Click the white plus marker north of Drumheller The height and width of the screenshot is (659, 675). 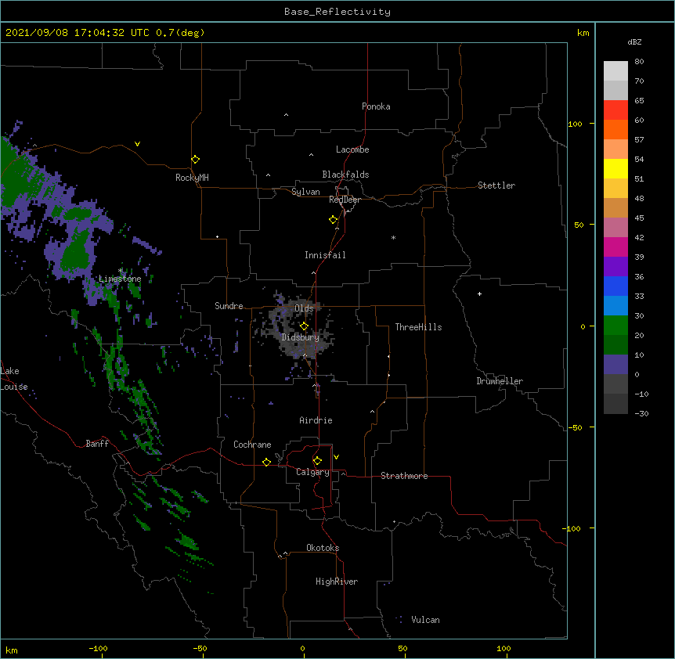tap(479, 293)
